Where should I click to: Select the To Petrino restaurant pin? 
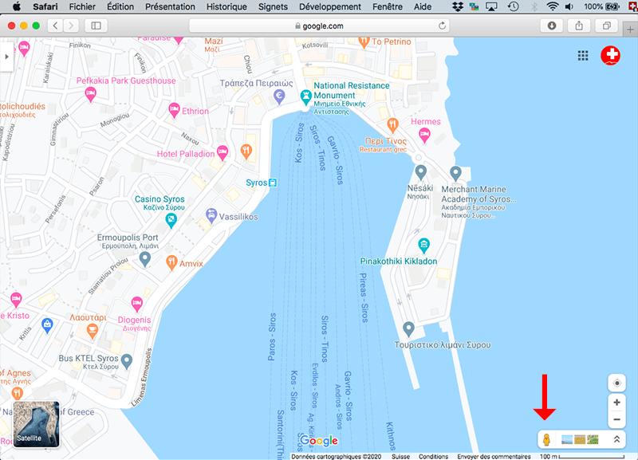[x=364, y=42]
